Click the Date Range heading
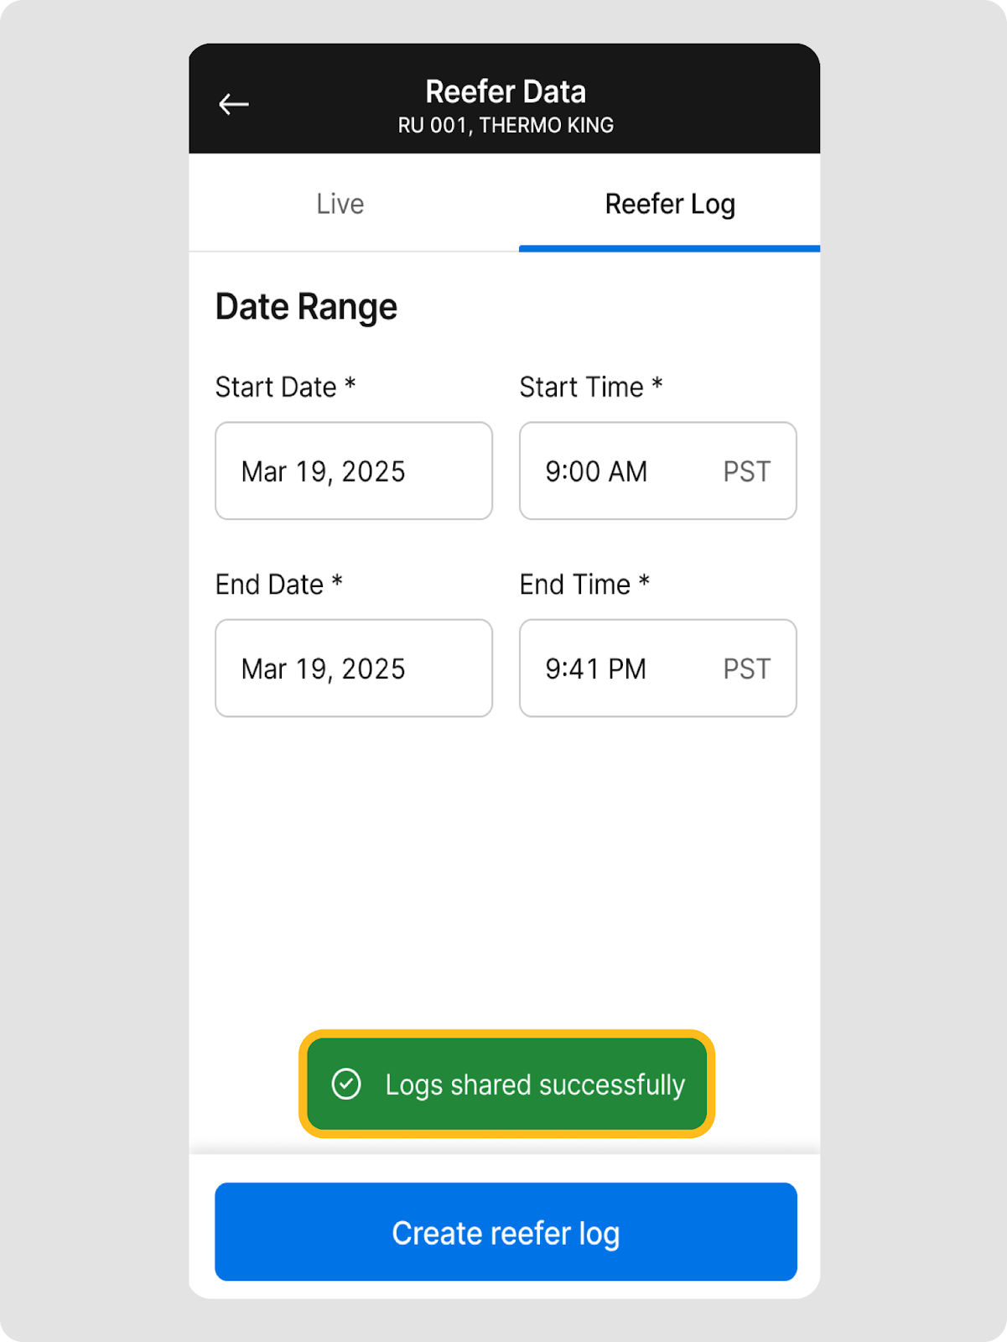1007x1342 pixels. pyautogui.click(x=306, y=307)
